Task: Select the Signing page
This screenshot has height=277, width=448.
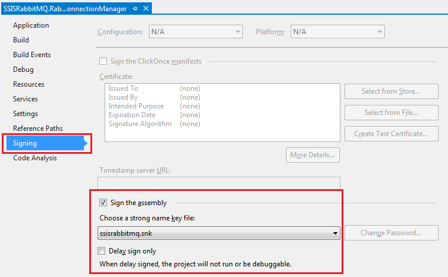Action: 25,143
